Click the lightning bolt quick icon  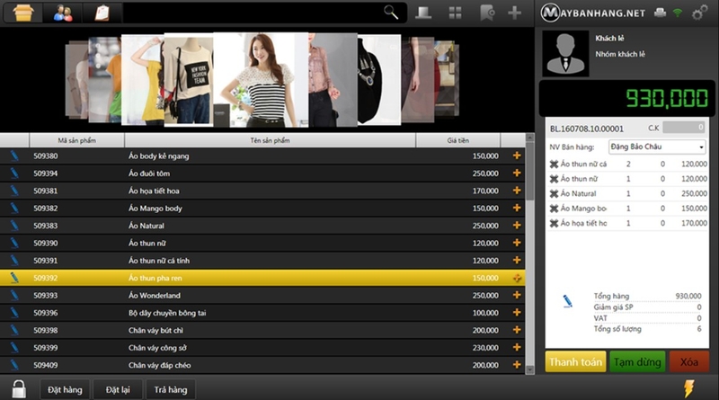(688, 388)
